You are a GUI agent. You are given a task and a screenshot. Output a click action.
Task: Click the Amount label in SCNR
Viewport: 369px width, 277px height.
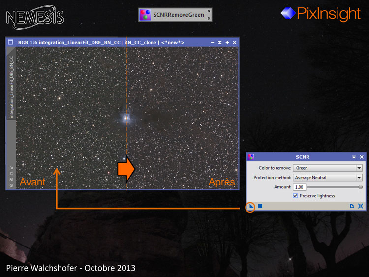[282, 187]
